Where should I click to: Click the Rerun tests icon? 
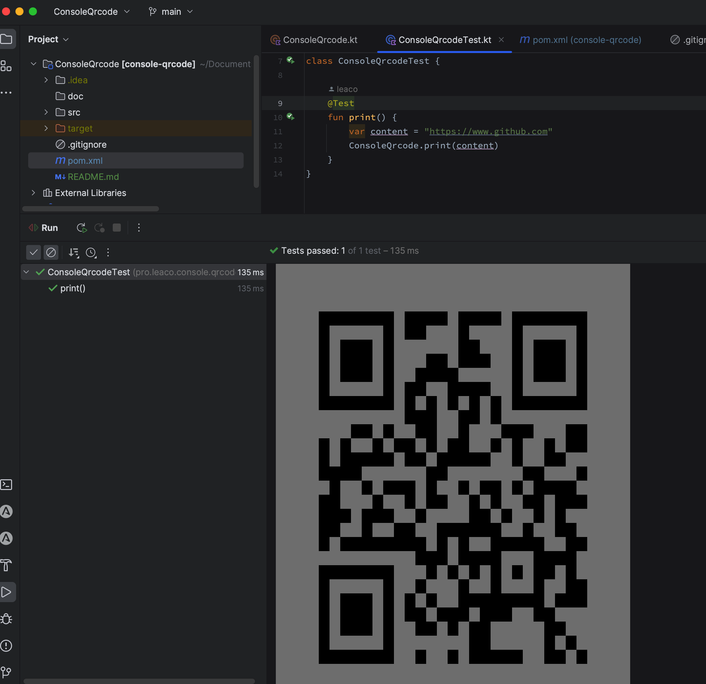click(82, 228)
